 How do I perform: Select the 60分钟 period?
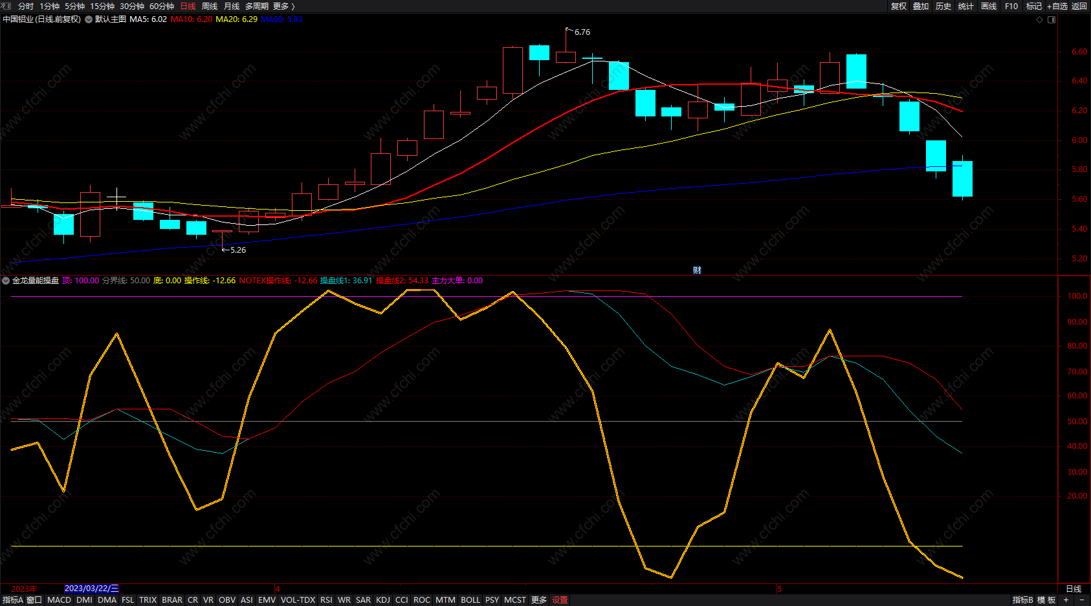(x=162, y=6)
